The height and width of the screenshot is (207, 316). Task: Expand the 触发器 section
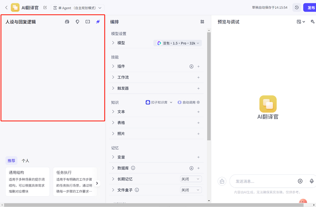click(x=113, y=88)
